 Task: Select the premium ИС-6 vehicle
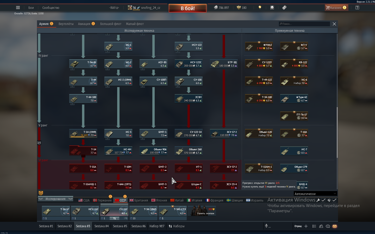click(294, 81)
